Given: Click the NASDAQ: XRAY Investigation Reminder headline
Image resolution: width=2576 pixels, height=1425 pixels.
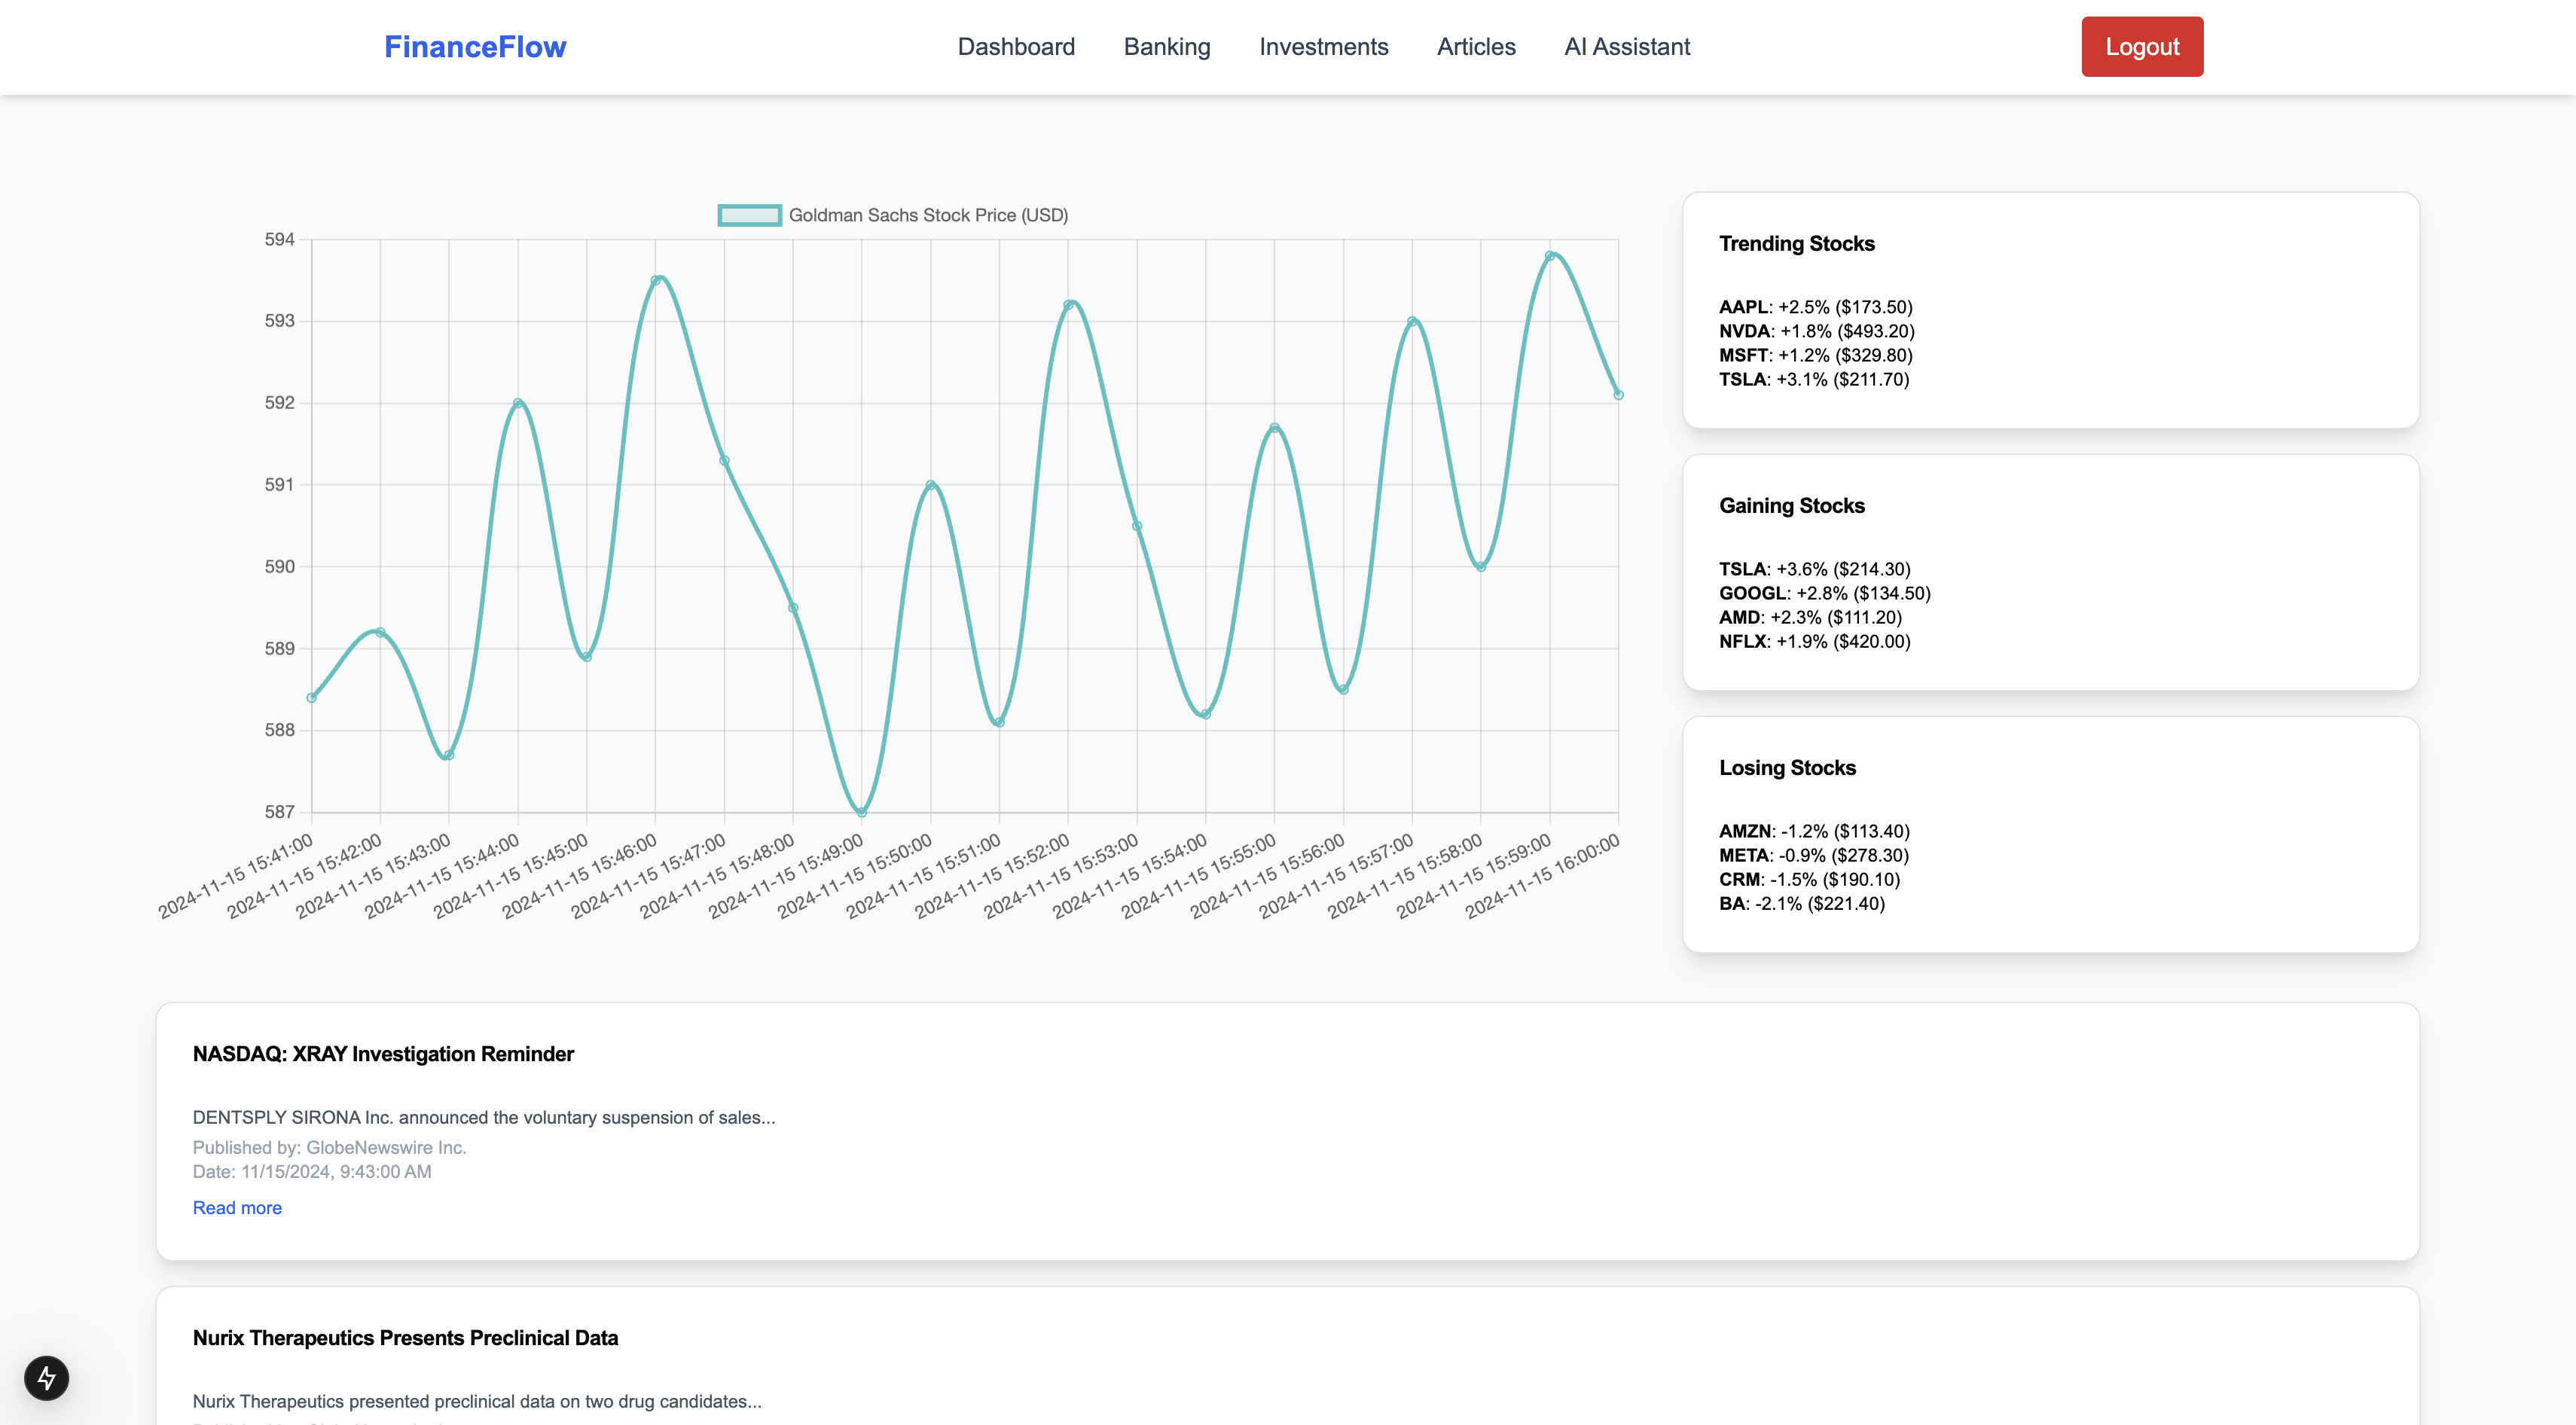Looking at the screenshot, I should pyautogui.click(x=383, y=1054).
